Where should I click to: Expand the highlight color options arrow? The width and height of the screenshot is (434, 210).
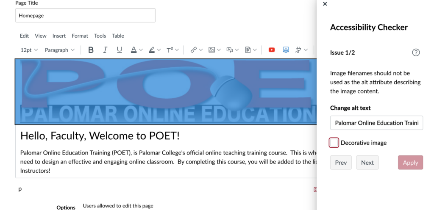click(x=159, y=50)
